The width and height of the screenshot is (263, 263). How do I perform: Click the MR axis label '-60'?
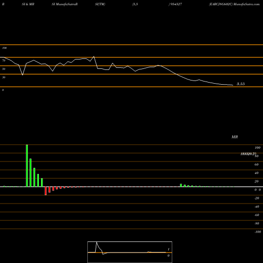point(257,215)
